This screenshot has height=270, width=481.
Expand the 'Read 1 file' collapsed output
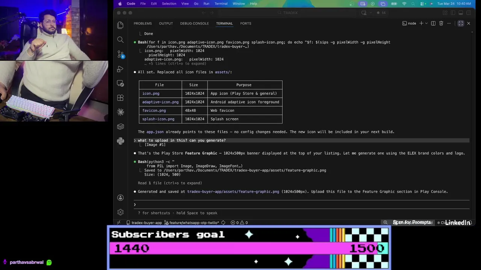(170, 183)
